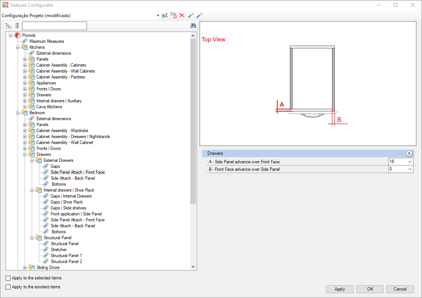Click the tag icon next to Structural Panel 2
This screenshot has width=422, height=298.
click(46, 262)
